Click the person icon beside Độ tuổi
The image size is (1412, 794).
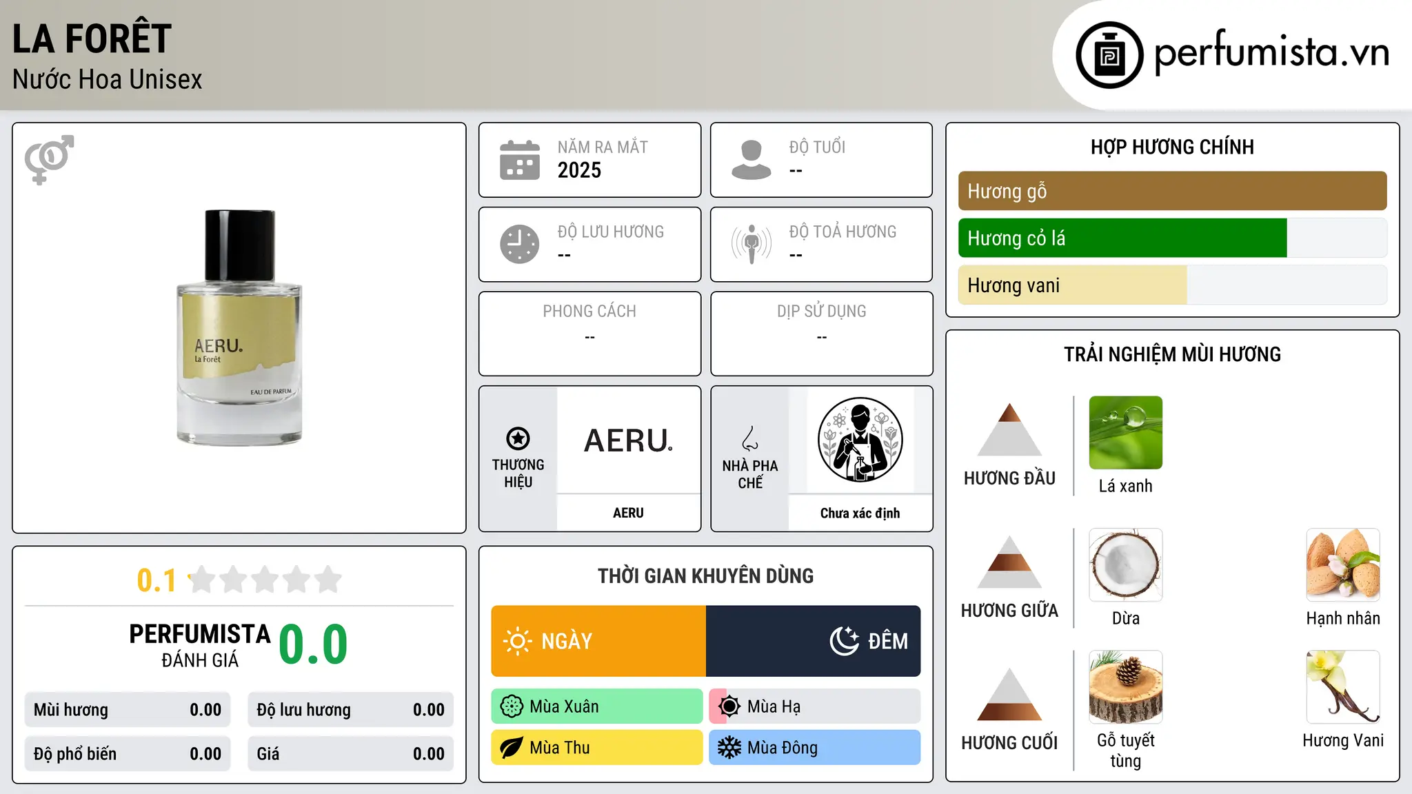point(752,160)
